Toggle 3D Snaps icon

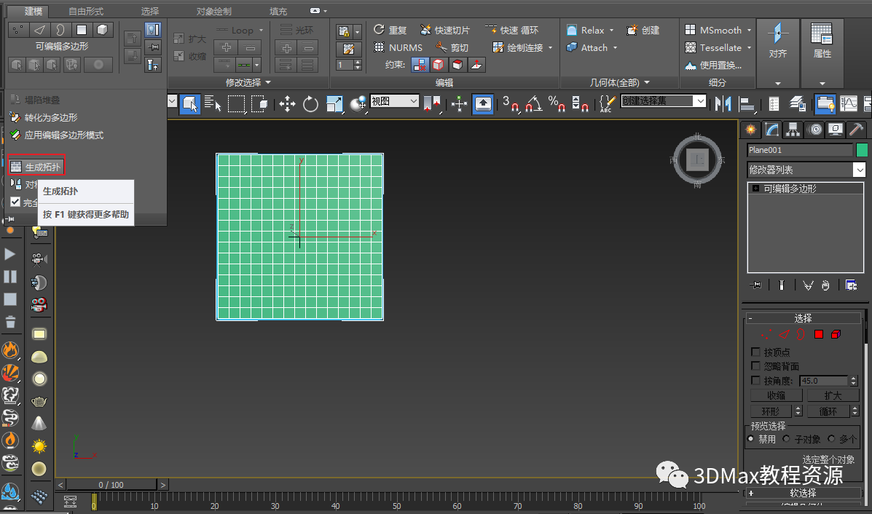(511, 104)
